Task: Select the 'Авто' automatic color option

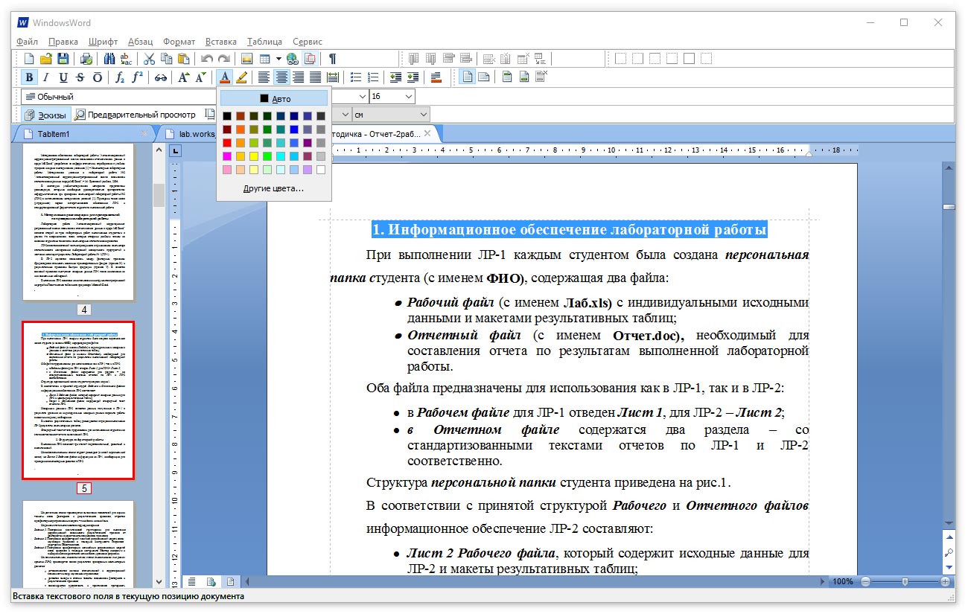Action: click(276, 98)
